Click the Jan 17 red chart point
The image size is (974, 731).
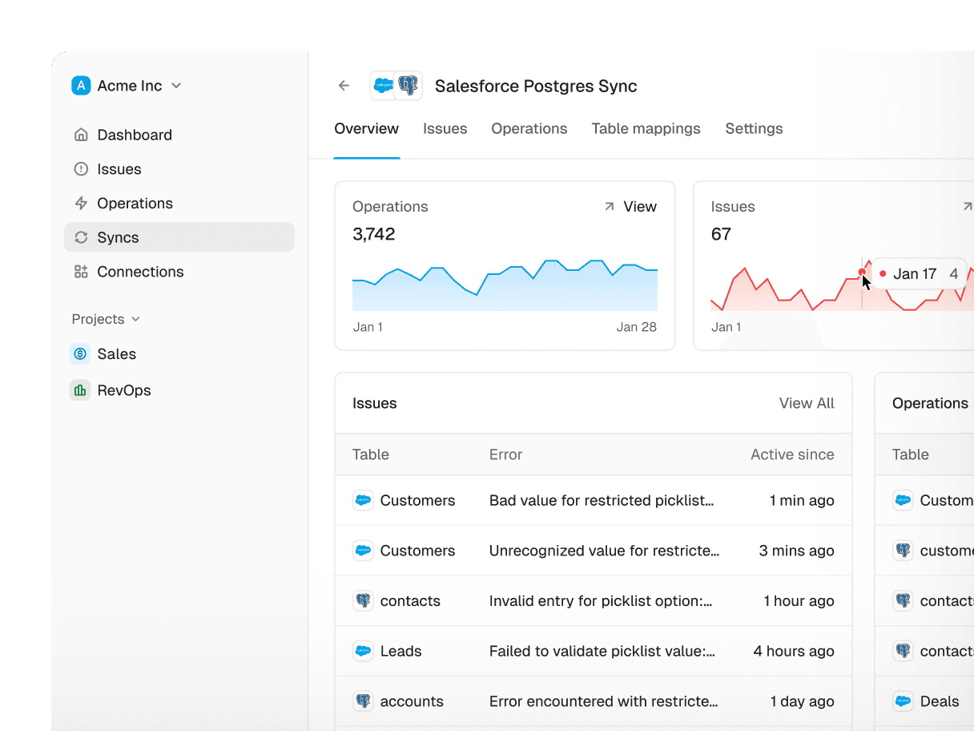coord(862,273)
